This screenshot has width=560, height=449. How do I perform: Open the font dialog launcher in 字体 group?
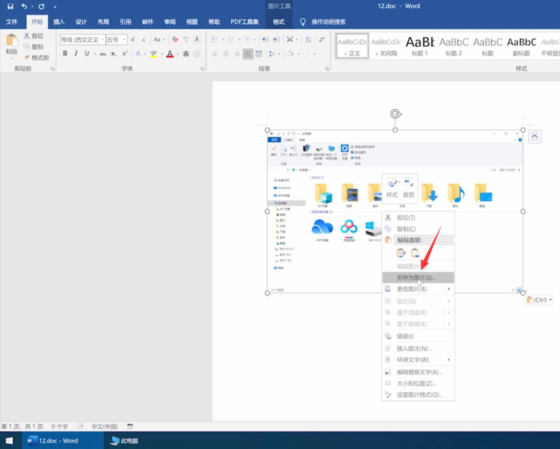tap(202, 69)
